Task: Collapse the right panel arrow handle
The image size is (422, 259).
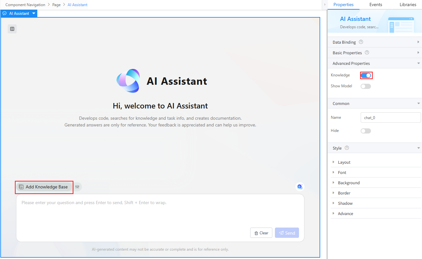Action: tap(325, 4)
